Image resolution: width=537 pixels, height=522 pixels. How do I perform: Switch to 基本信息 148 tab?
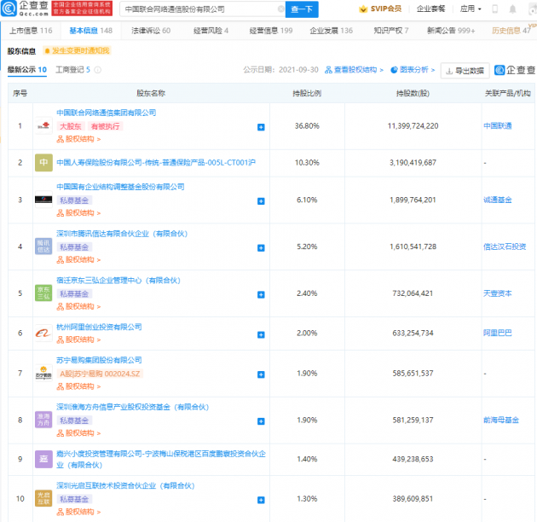[90, 31]
